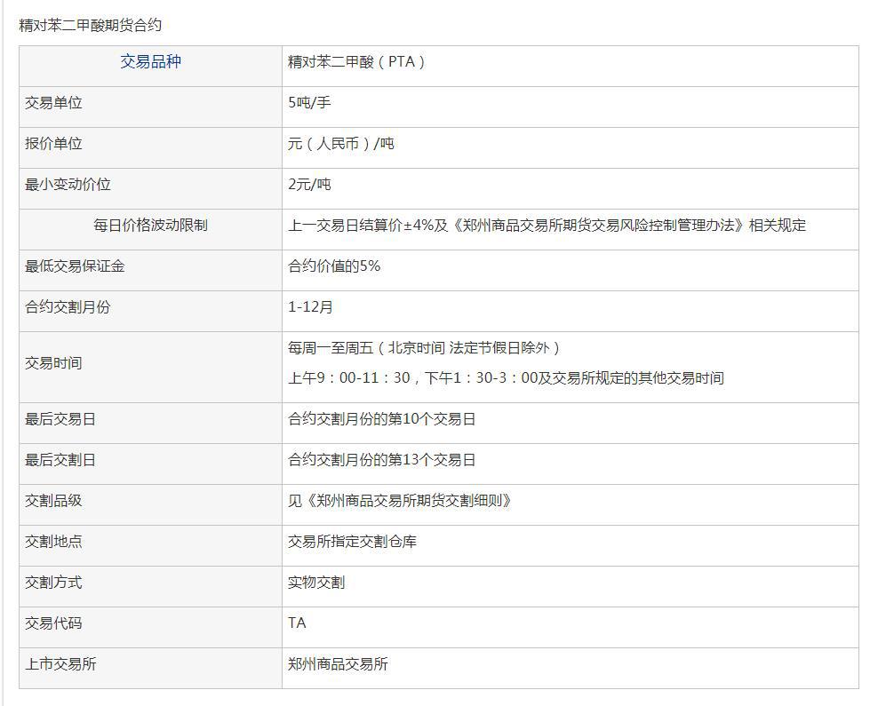Click the 实物交割 delivery method value
The width and height of the screenshot is (870, 706).
[316, 583]
